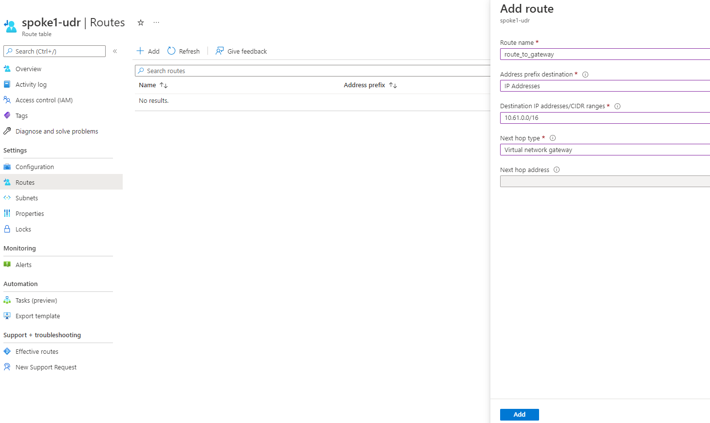The height and width of the screenshot is (423, 710).
Task: Click info icon for Next hop type
Action: pos(553,138)
